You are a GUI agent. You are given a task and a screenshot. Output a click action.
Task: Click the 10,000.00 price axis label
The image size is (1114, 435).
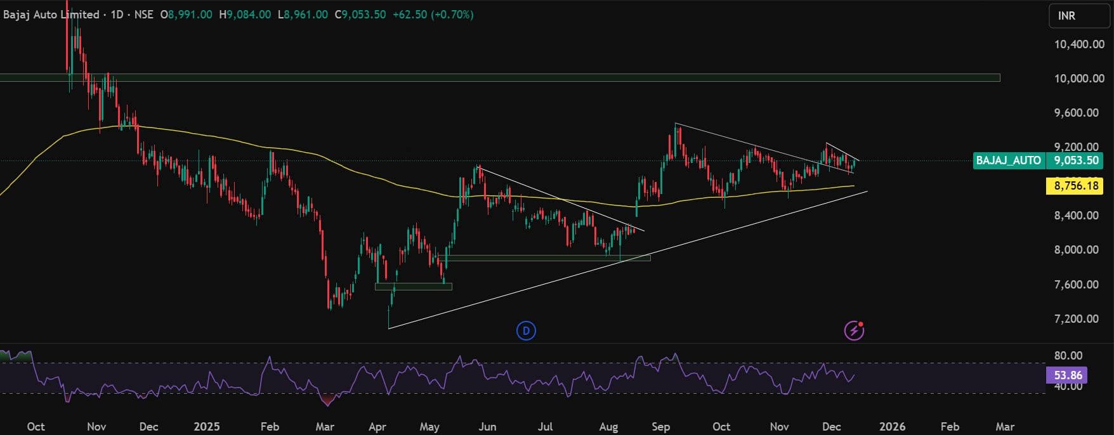point(1079,79)
